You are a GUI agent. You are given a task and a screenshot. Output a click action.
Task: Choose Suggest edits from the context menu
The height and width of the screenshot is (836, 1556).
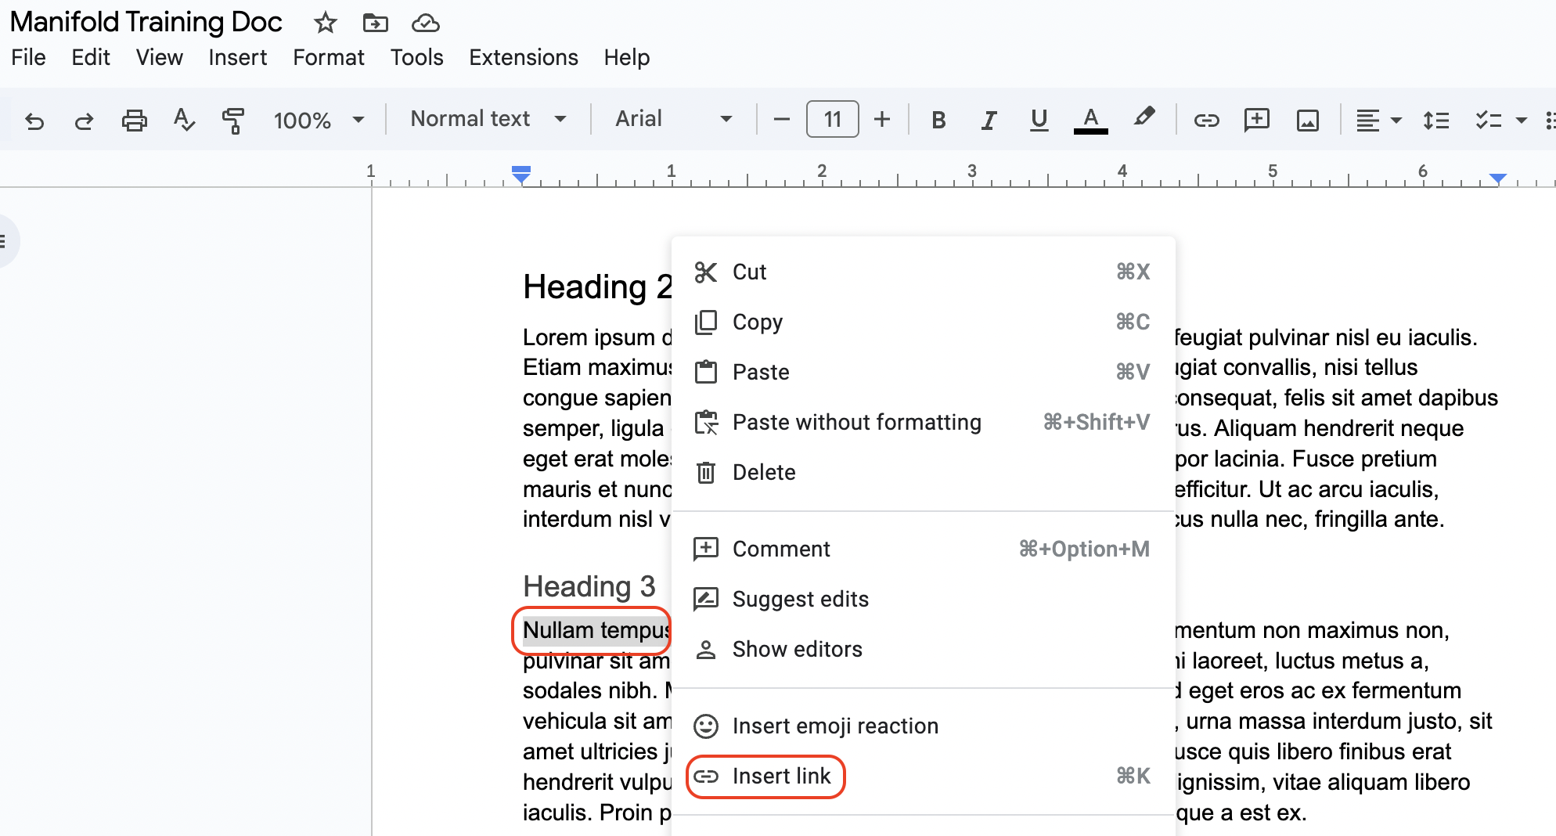[800, 599]
